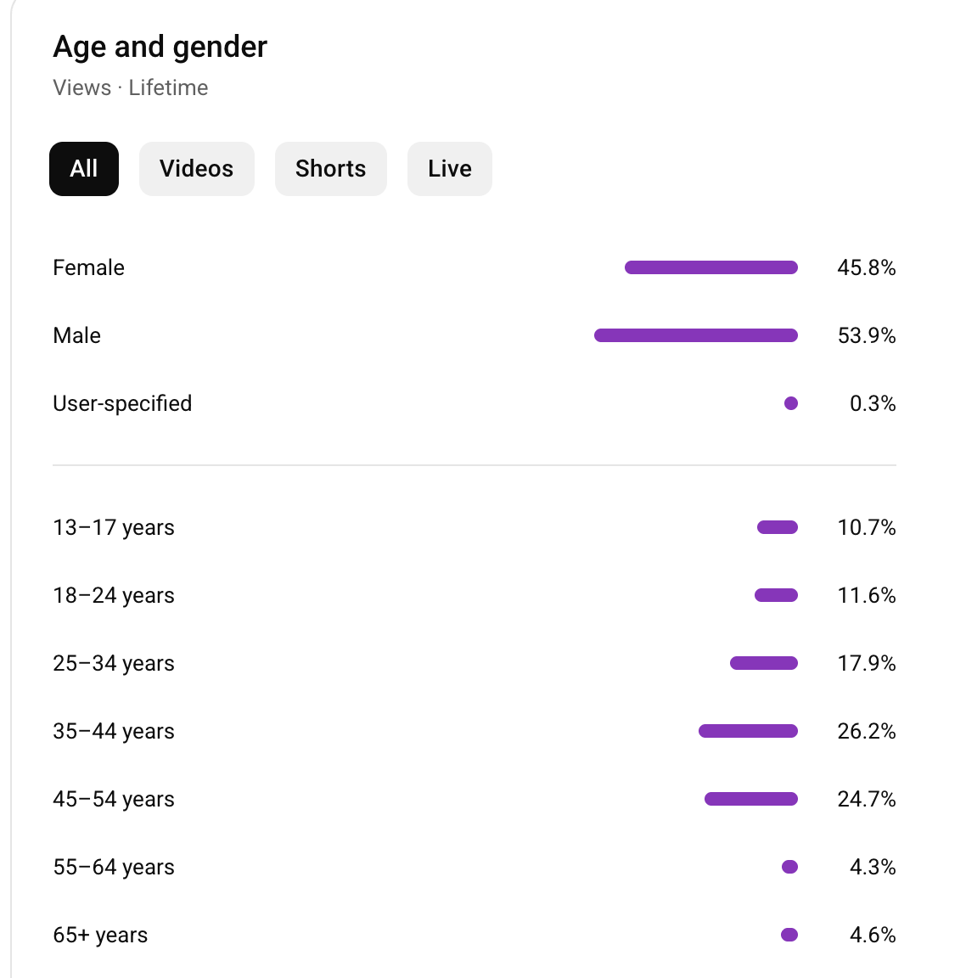Image resolution: width=966 pixels, height=978 pixels.
Task: Click the User-specified purple dot
Action: [791, 403]
